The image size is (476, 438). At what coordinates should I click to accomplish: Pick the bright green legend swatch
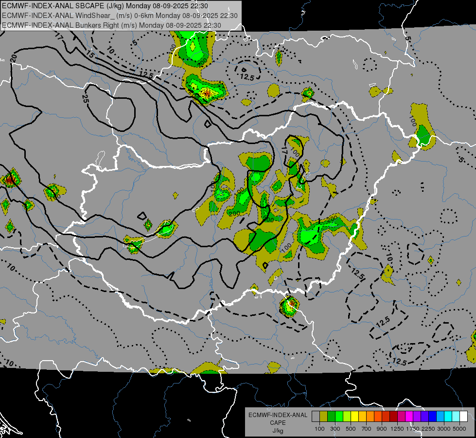click(x=339, y=416)
